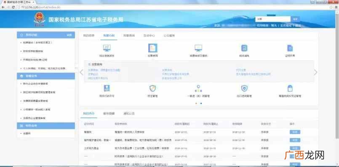Click the browser address bar

point(173,7)
